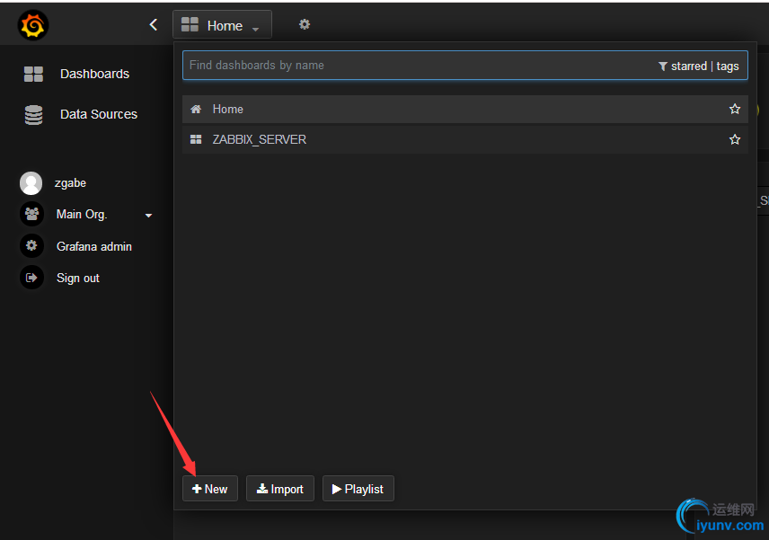Click the Import dashboard button
This screenshot has height=540, width=769.
pos(280,489)
